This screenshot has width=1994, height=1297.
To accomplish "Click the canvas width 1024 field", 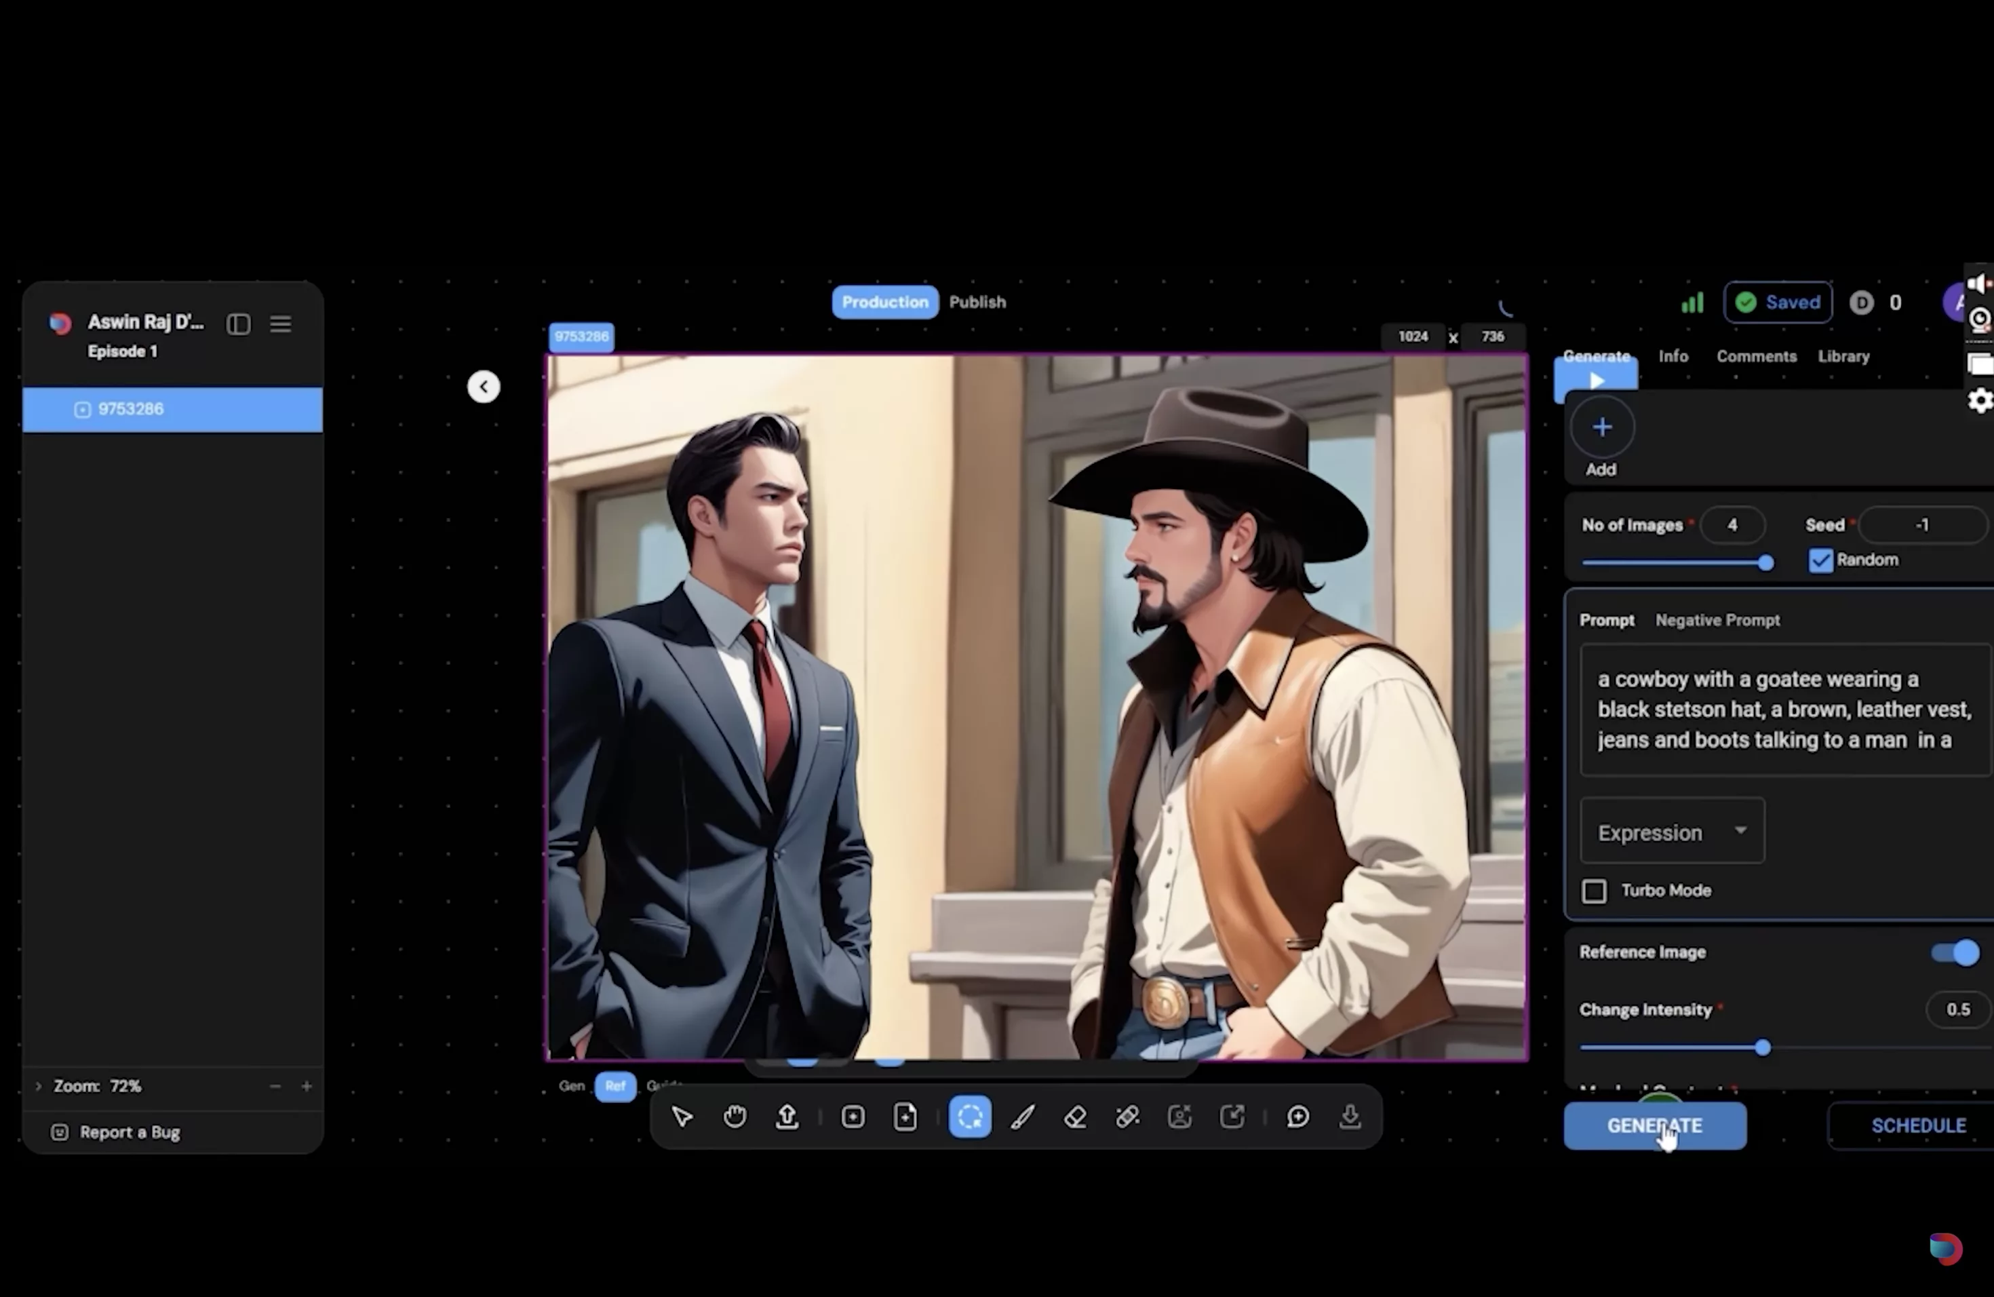I will (1413, 337).
